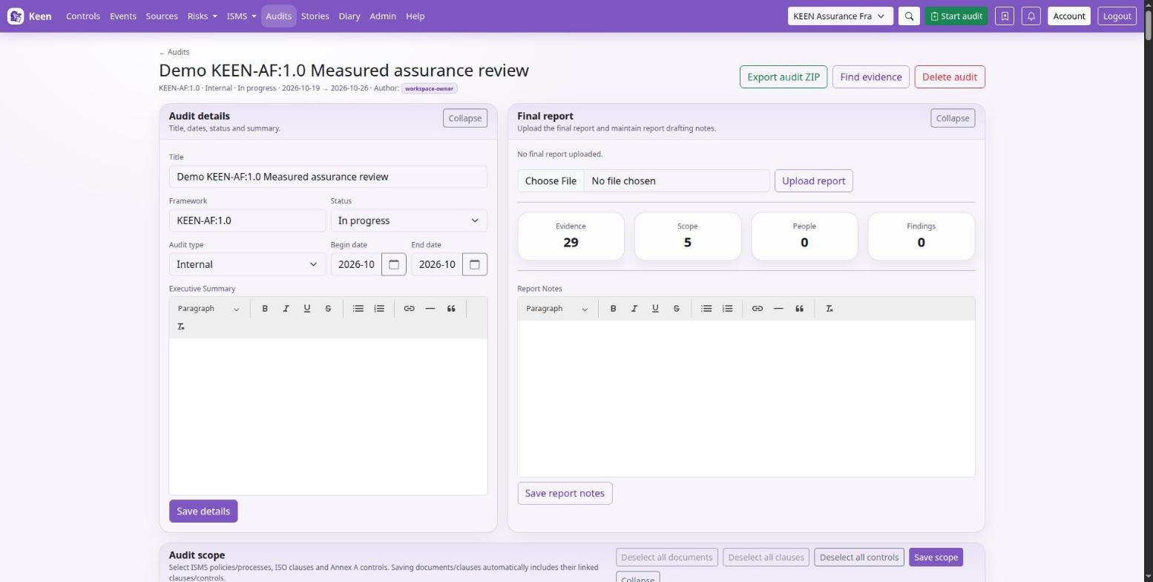This screenshot has height=582, width=1153.
Task: Open the KEEN Assurance framework selector
Action: (x=840, y=16)
